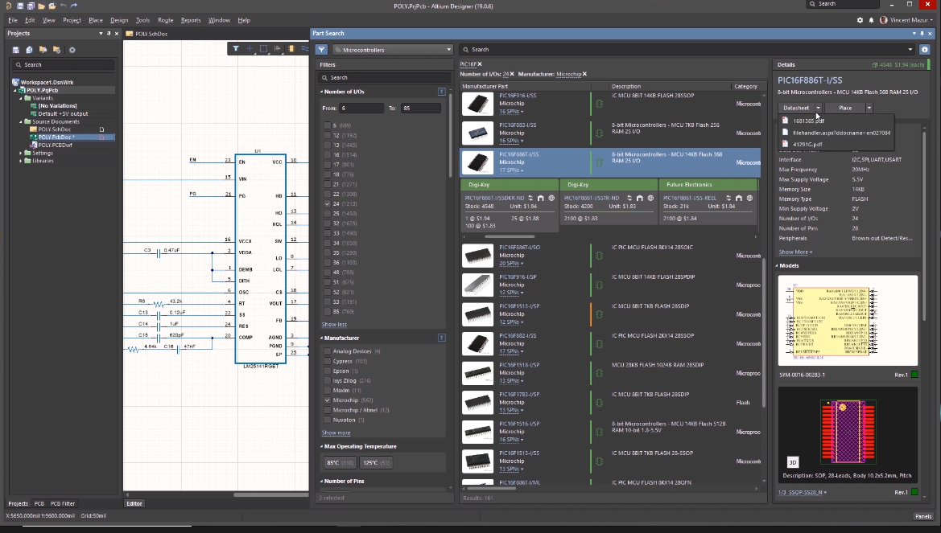Check the Cypress manufacturer checkbox

327,361
